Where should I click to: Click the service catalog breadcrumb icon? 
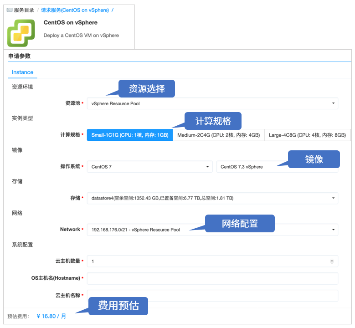[10, 10]
